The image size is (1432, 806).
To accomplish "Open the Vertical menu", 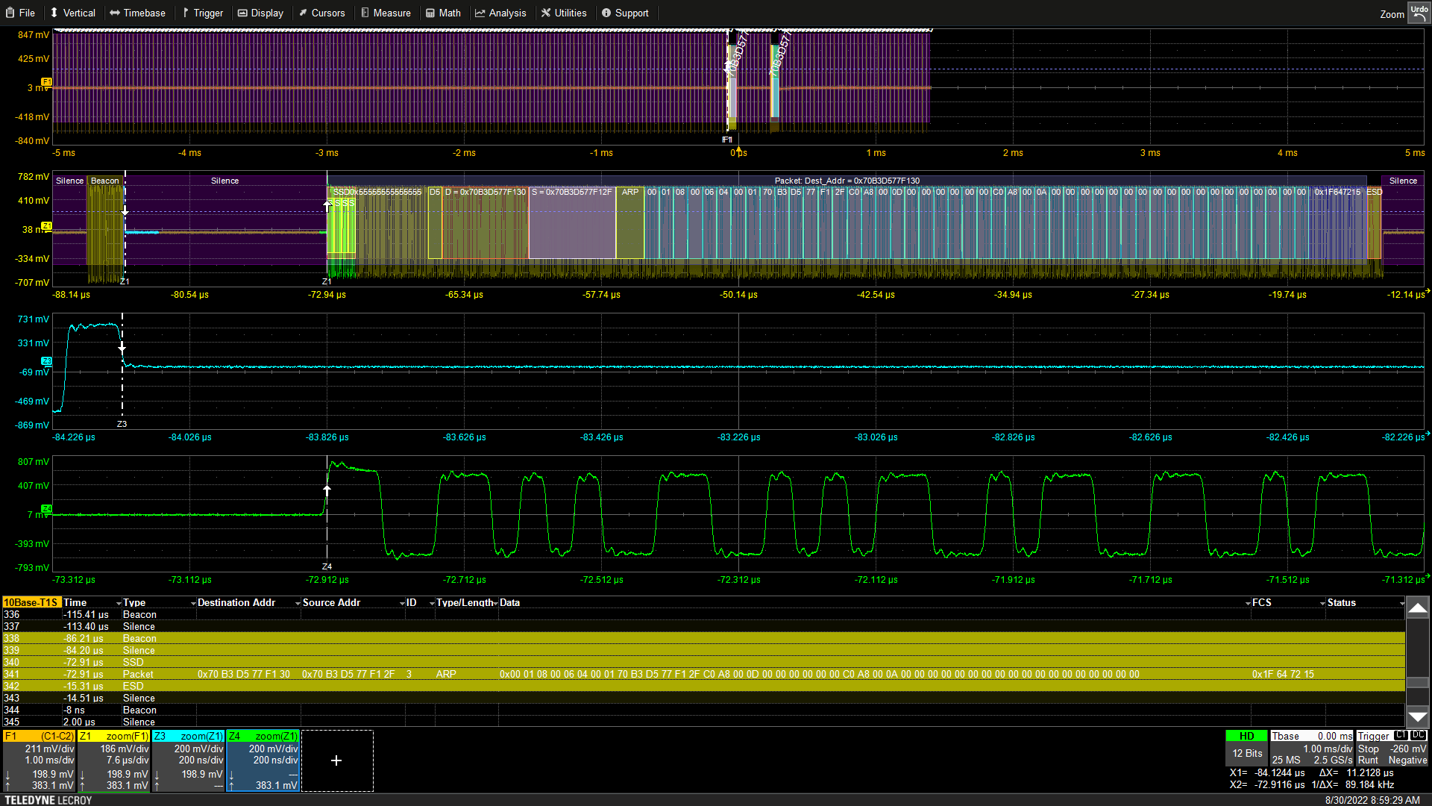I will click(72, 13).
